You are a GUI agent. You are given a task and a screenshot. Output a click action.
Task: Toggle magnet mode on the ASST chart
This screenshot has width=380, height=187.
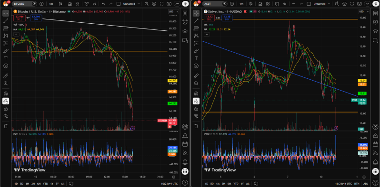196,93
